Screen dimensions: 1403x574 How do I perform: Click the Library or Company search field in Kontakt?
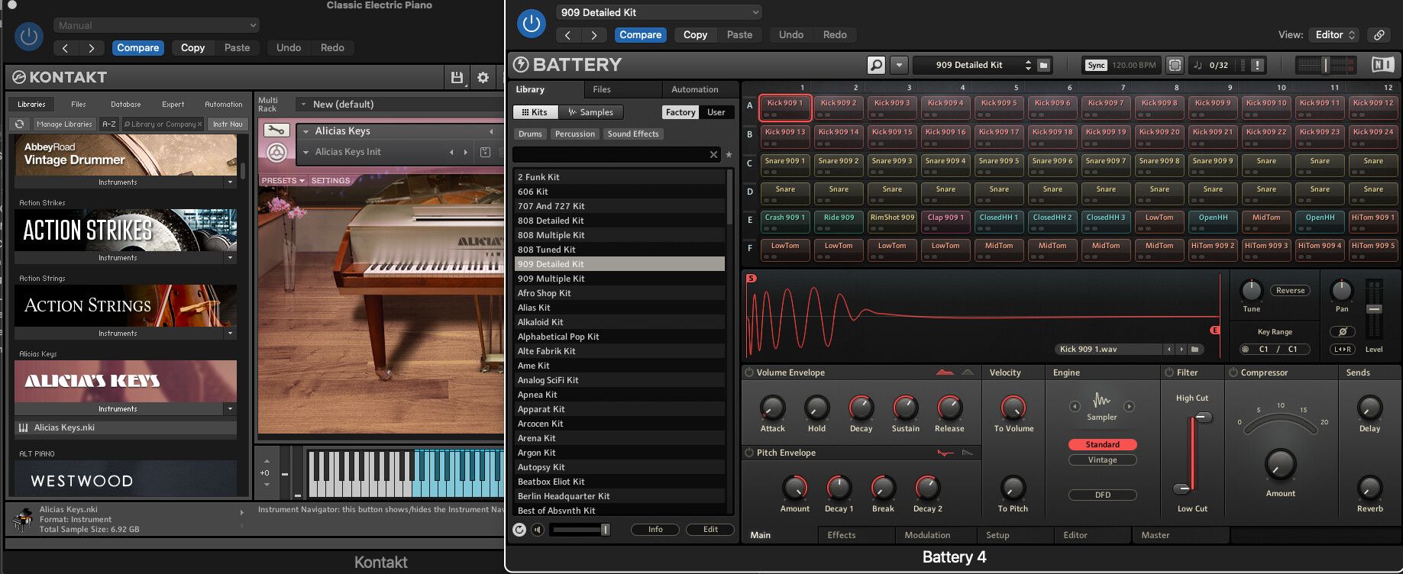(163, 124)
